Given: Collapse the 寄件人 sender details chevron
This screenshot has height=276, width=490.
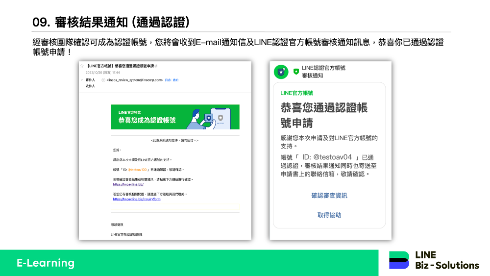Looking at the screenshot, I should [x=81, y=79].
